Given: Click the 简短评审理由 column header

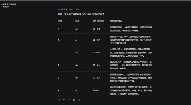Looking at the screenshot, I should click(x=116, y=21).
